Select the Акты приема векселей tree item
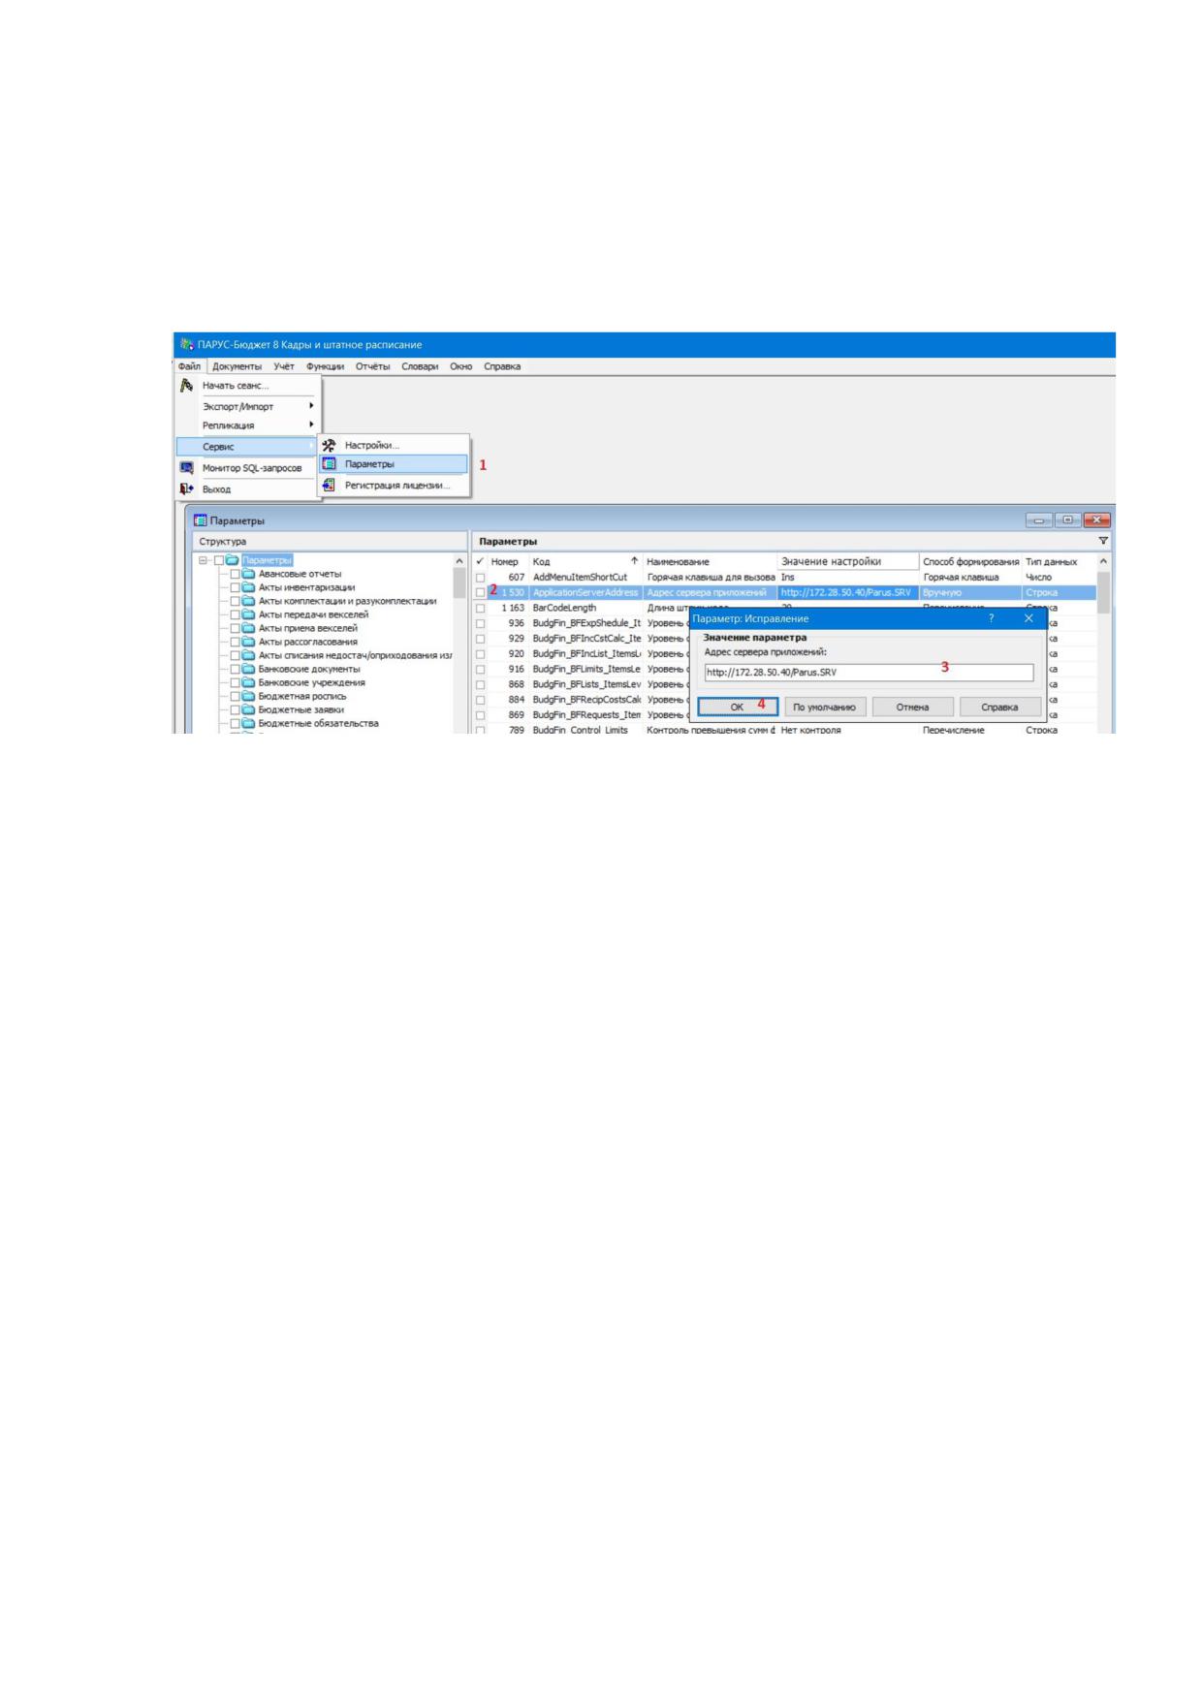 (x=307, y=628)
